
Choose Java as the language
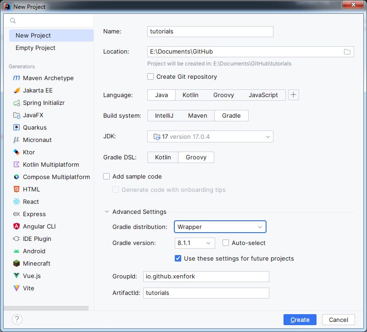161,95
